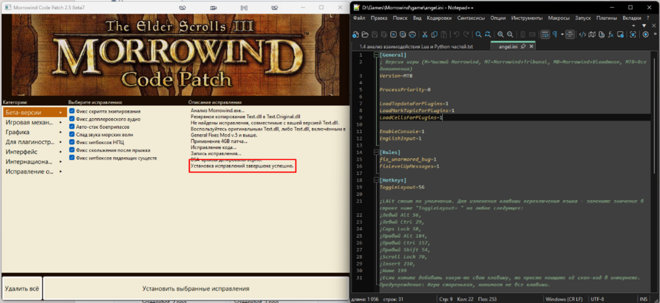This screenshot has width=660, height=303.
Task: Open the Function List fx icon
Action: coord(610,34)
